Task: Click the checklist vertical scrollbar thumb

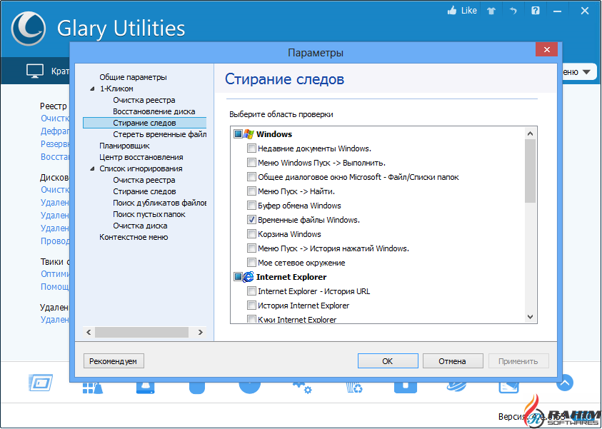Action: point(530,171)
